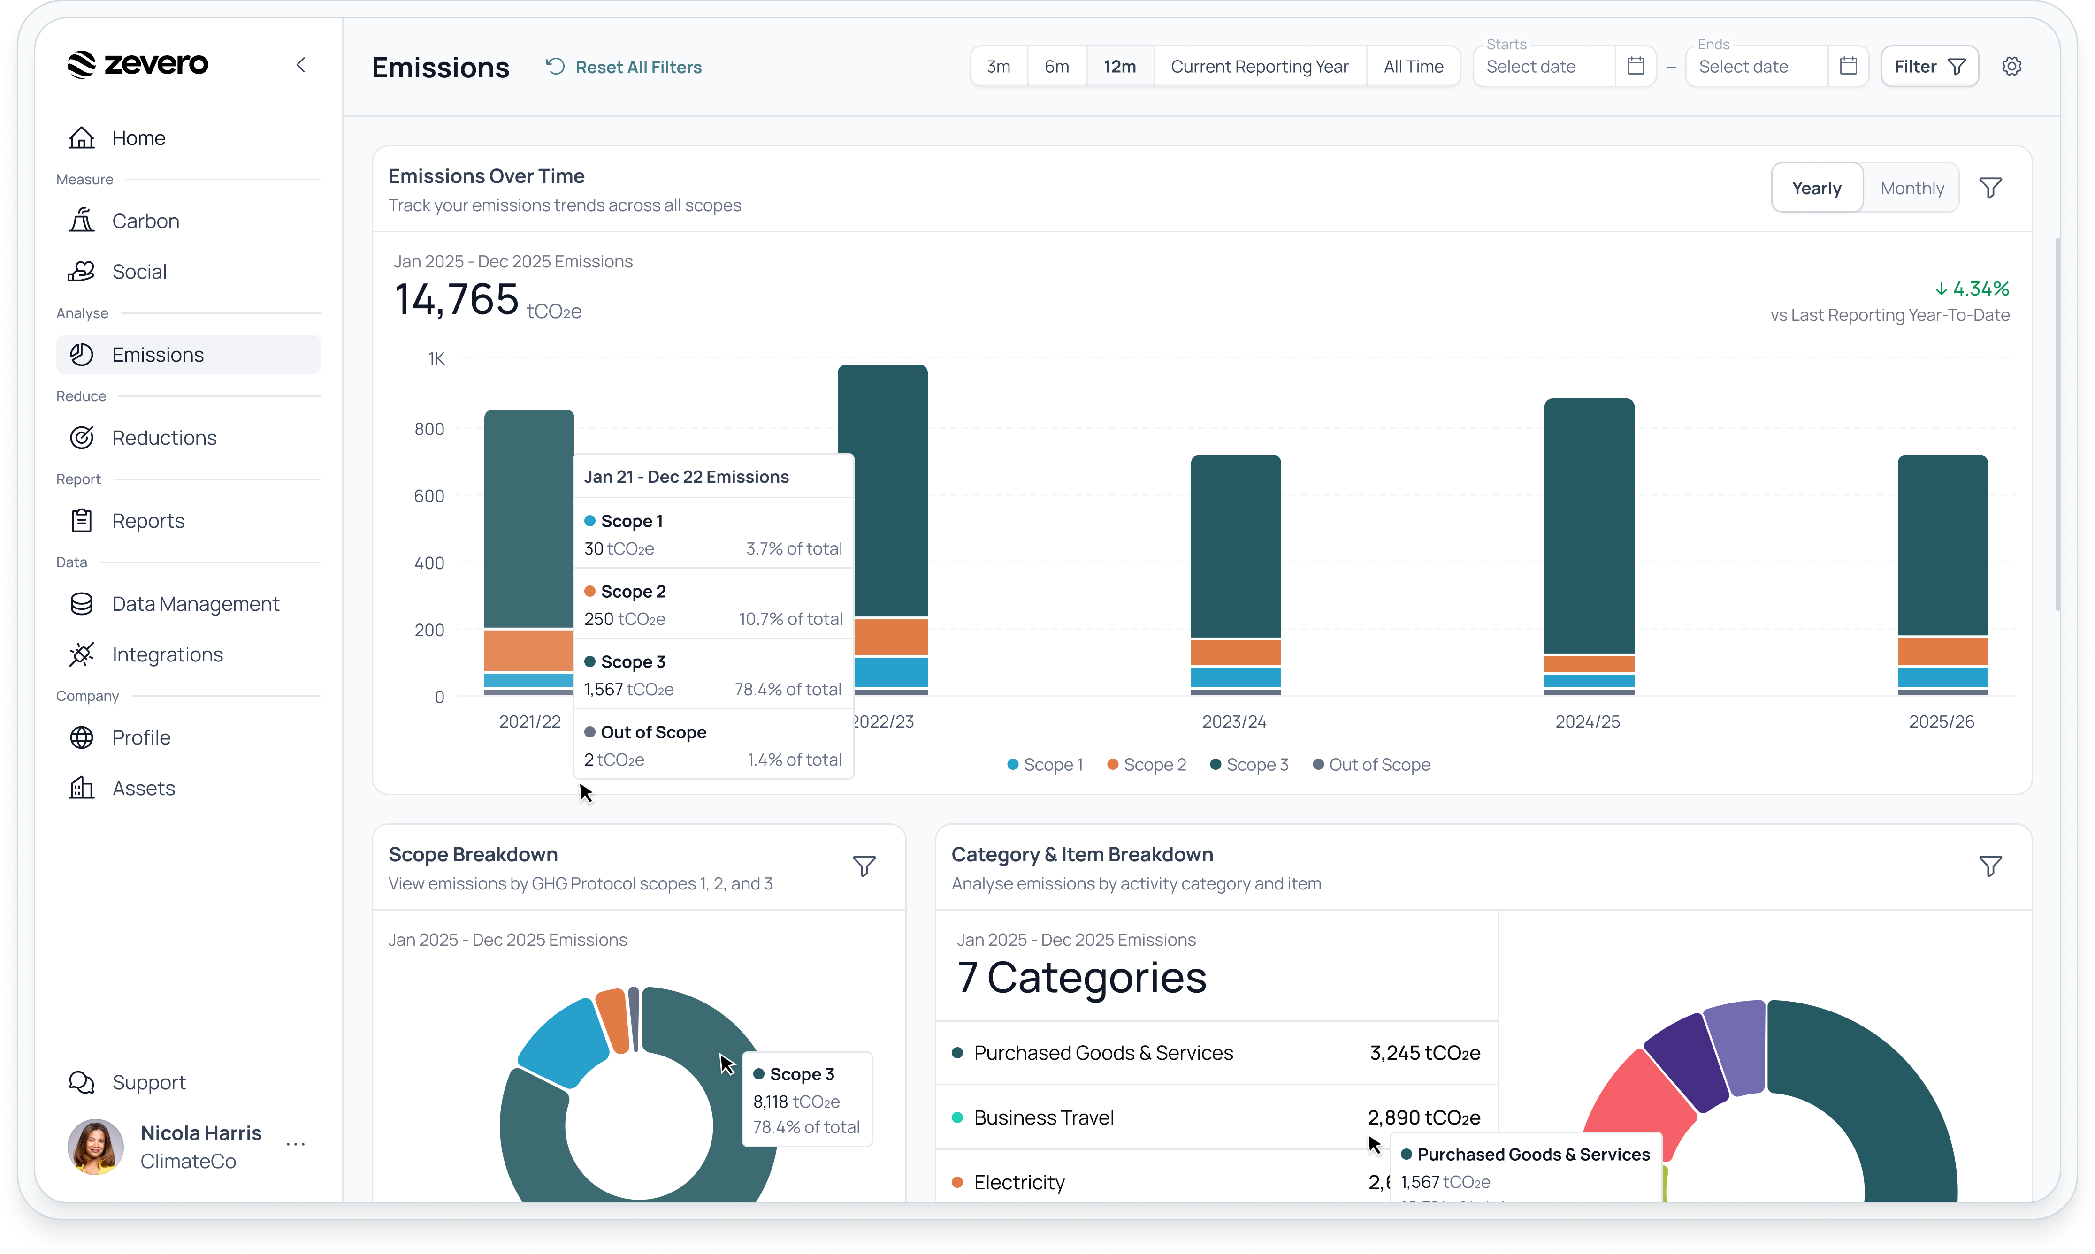Collapse the sidebar with the chevron arrow
Screen dimensions: 2095x1254
coord(301,65)
